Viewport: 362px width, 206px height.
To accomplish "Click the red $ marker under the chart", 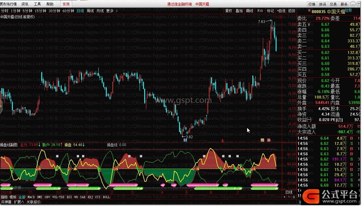I will click(223, 141).
